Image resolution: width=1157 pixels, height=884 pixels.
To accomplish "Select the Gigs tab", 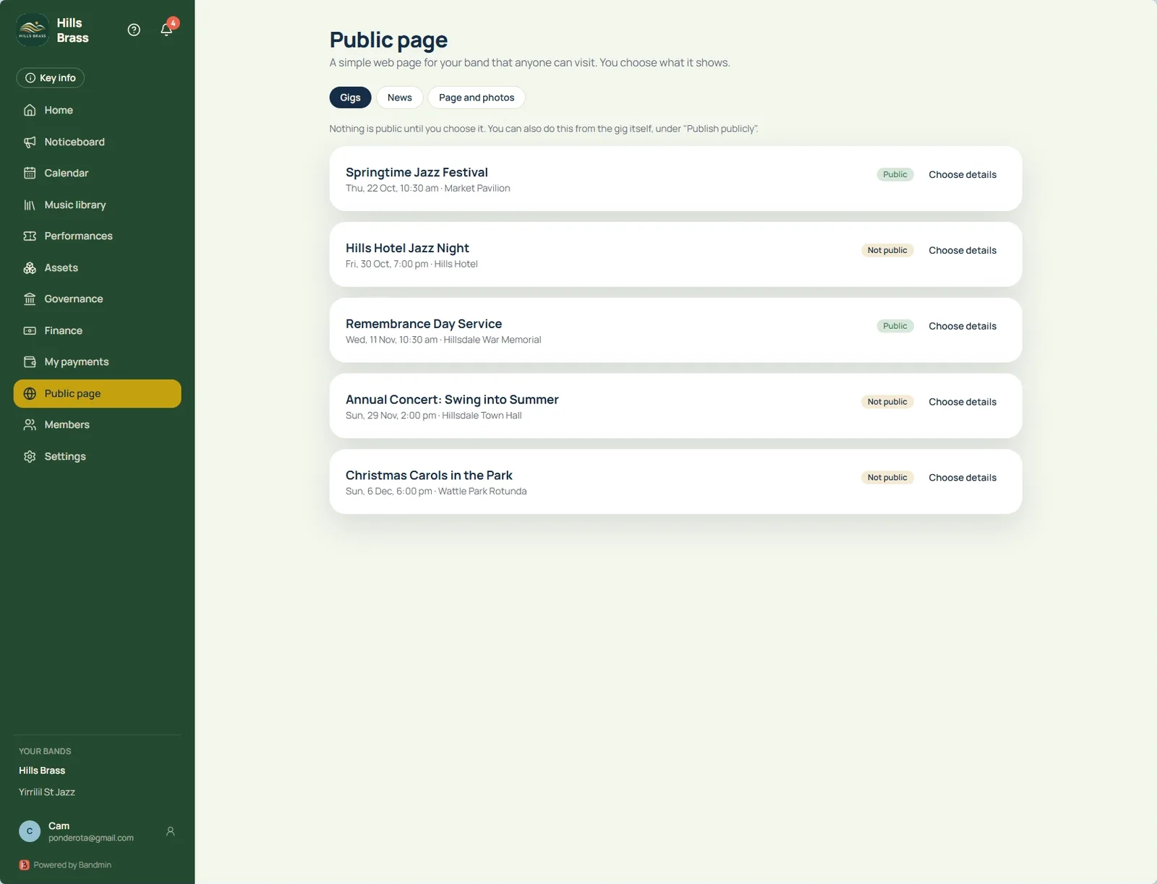I will pyautogui.click(x=350, y=98).
